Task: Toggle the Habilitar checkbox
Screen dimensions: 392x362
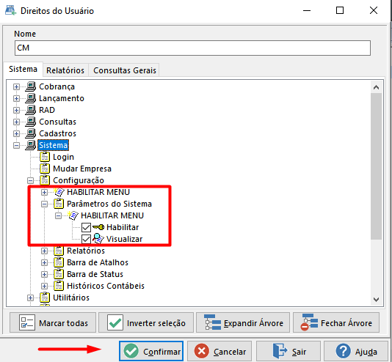Action: (x=86, y=227)
